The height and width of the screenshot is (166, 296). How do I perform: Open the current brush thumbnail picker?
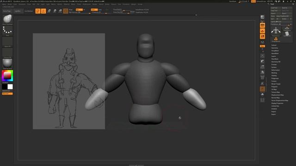coord(7,19)
